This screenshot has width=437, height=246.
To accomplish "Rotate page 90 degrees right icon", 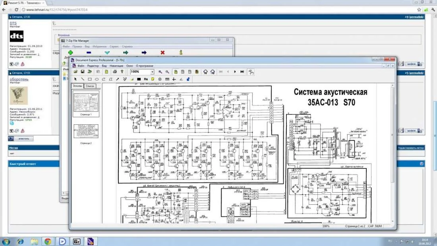I will tap(213, 72).
